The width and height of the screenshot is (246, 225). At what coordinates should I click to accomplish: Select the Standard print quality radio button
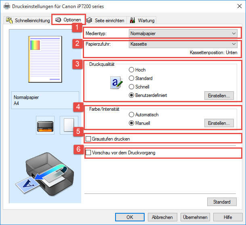tap(141, 78)
